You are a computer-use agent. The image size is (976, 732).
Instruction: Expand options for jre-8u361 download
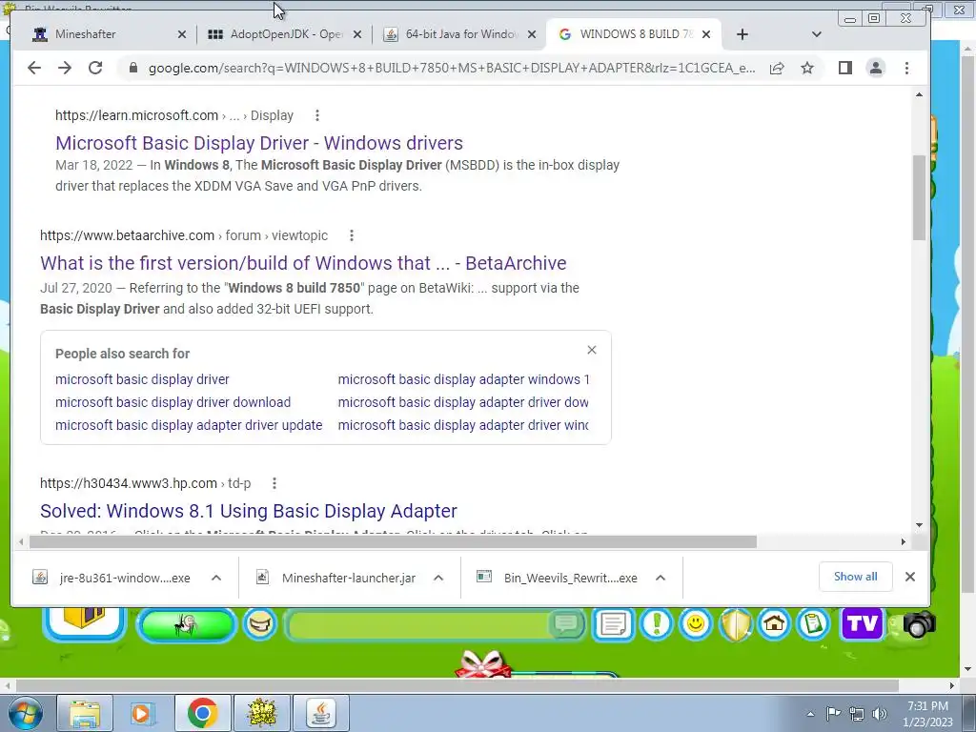coord(216,578)
